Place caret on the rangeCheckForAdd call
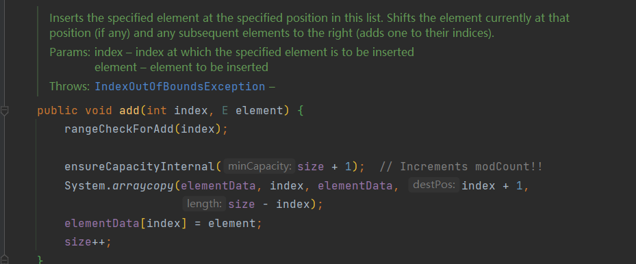636x264 pixels. 122,129
